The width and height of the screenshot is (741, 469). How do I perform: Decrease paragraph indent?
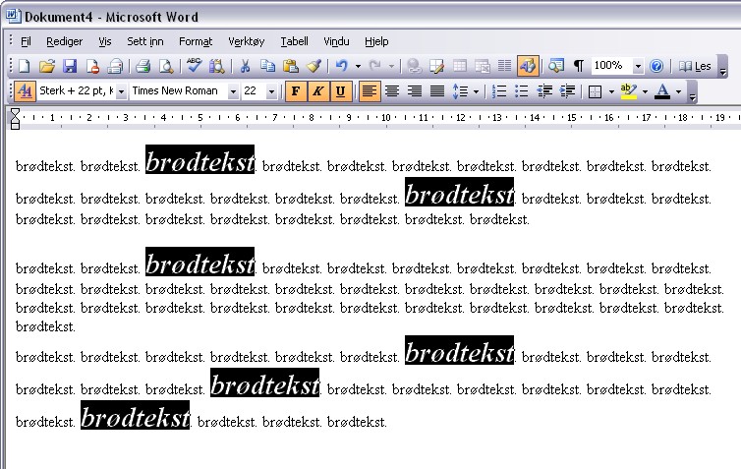[x=544, y=91]
